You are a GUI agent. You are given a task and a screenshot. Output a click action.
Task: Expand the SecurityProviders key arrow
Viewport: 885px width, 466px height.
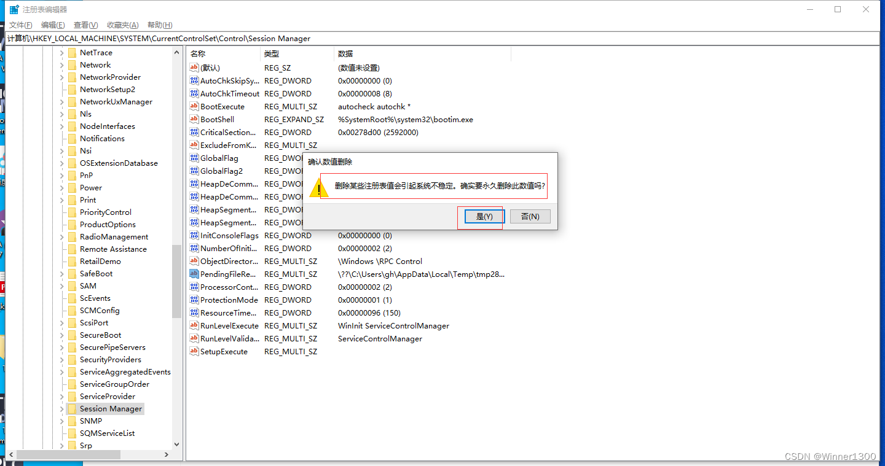[x=62, y=360]
